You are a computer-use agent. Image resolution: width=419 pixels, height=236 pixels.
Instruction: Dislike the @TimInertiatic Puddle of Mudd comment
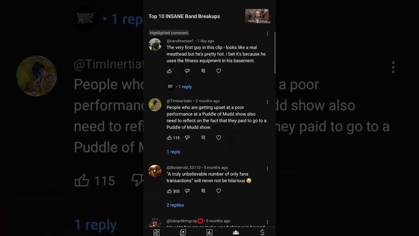187,138
